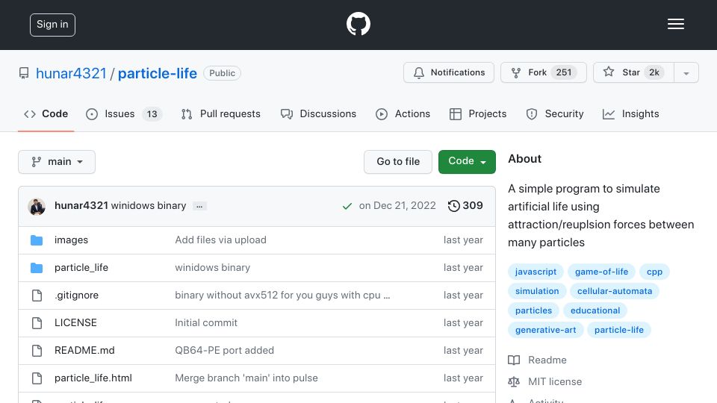Open the main branch selector dropdown
717x403 pixels.
tap(57, 162)
